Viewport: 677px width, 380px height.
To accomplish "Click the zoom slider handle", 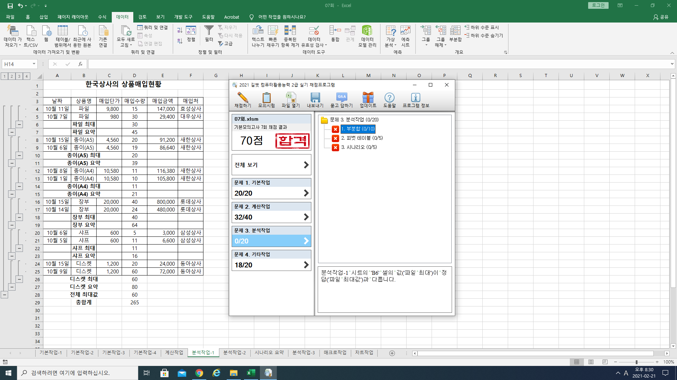I will coord(636,362).
